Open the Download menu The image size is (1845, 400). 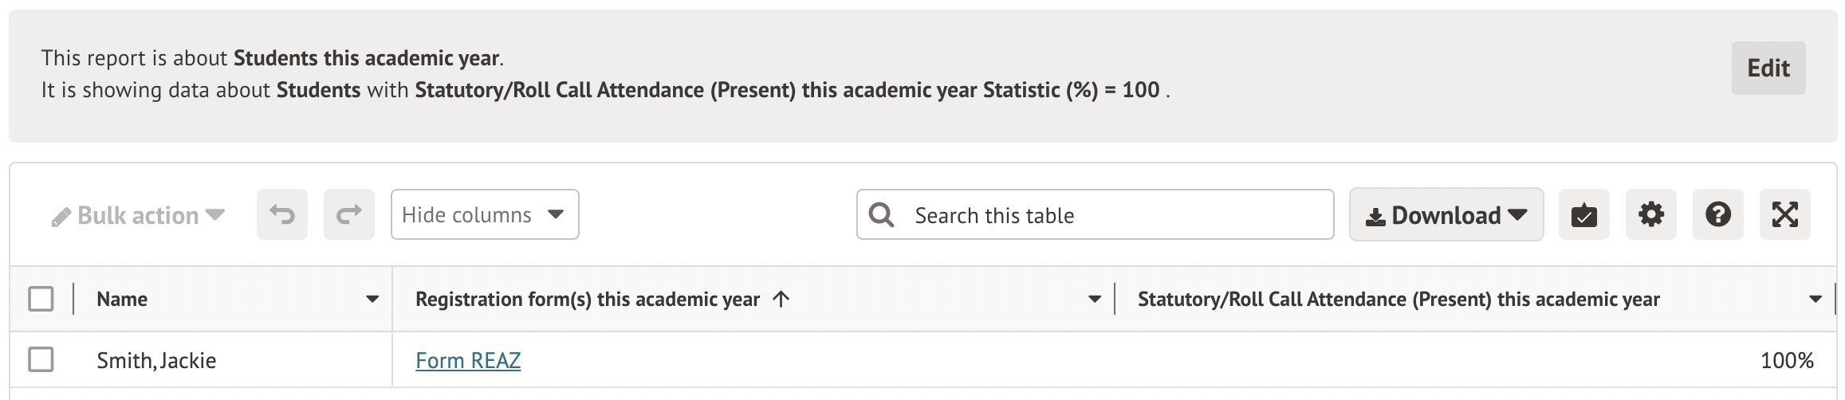[1446, 215]
